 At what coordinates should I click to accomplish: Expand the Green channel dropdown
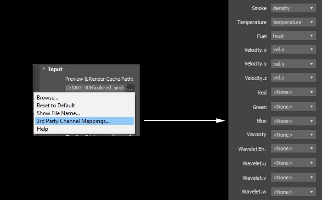(294, 107)
